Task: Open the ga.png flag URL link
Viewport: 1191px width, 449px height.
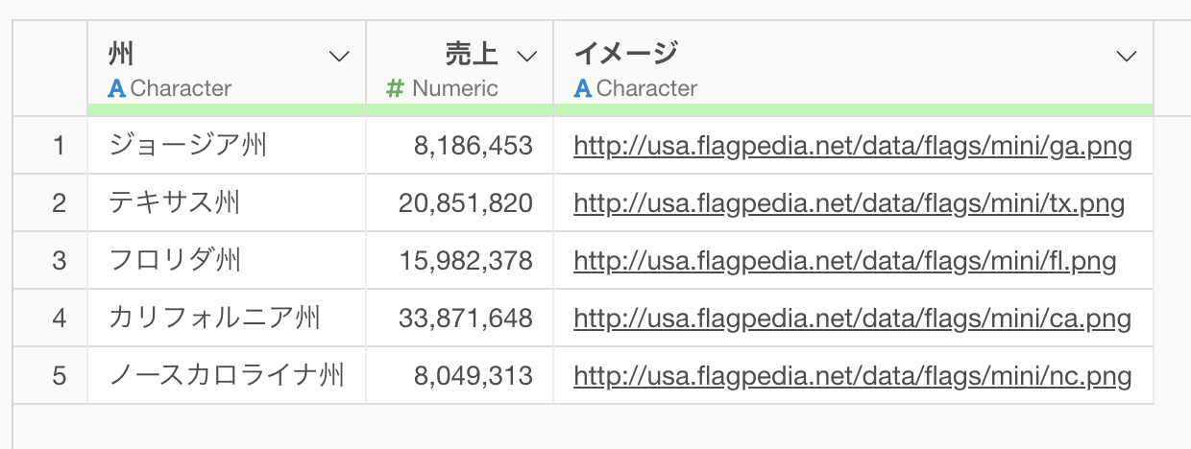Action: coord(853,147)
